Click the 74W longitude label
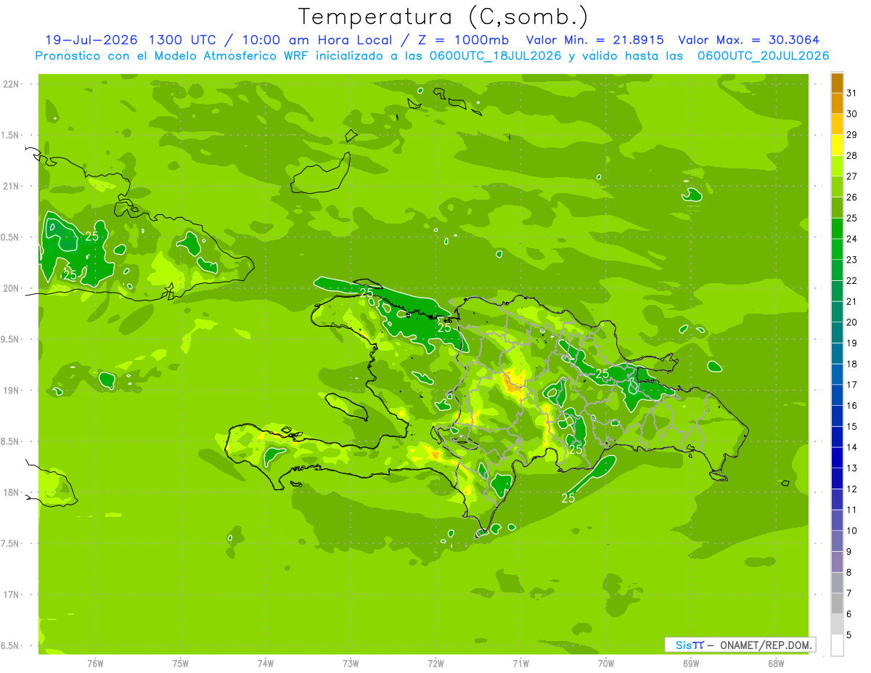The height and width of the screenshot is (673, 871). click(x=266, y=663)
